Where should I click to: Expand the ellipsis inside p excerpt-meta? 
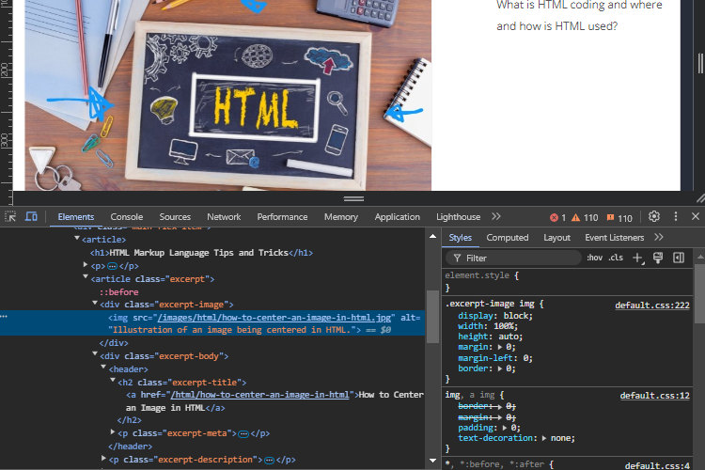[243, 434]
